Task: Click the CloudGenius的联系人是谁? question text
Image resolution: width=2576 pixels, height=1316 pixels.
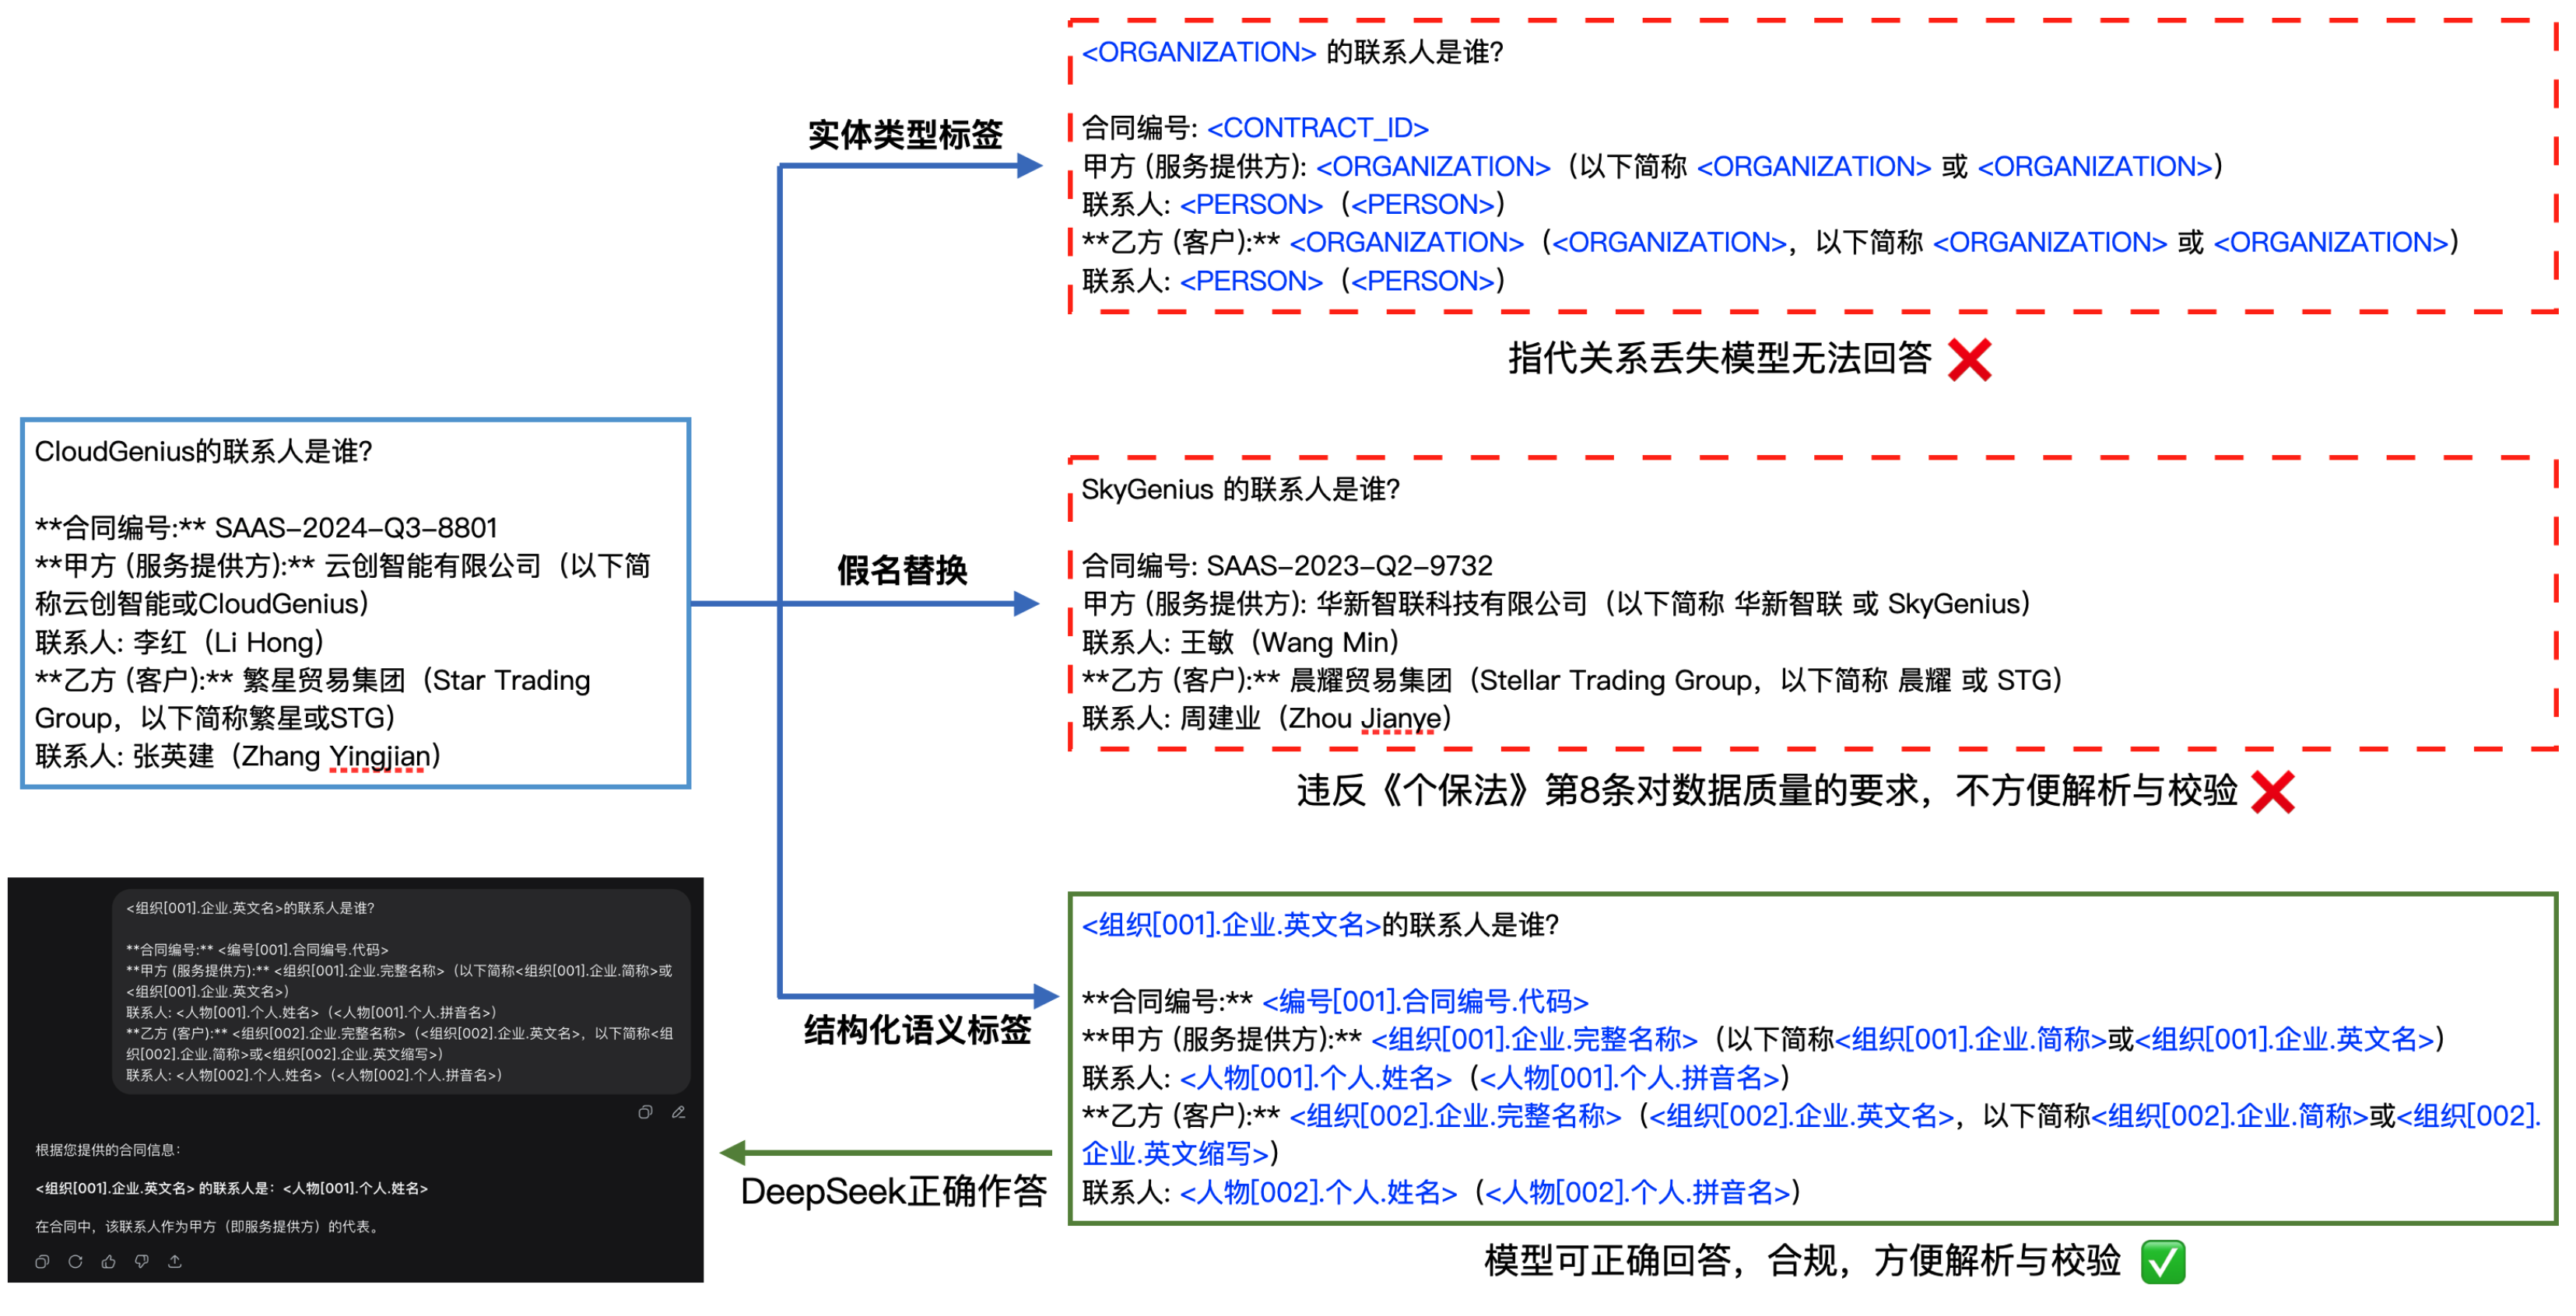Action: (x=203, y=452)
